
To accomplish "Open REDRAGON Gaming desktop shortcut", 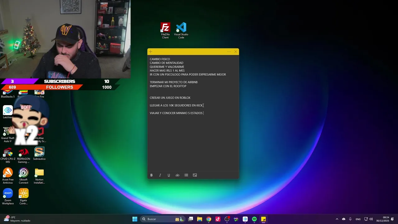I will coord(24,155).
